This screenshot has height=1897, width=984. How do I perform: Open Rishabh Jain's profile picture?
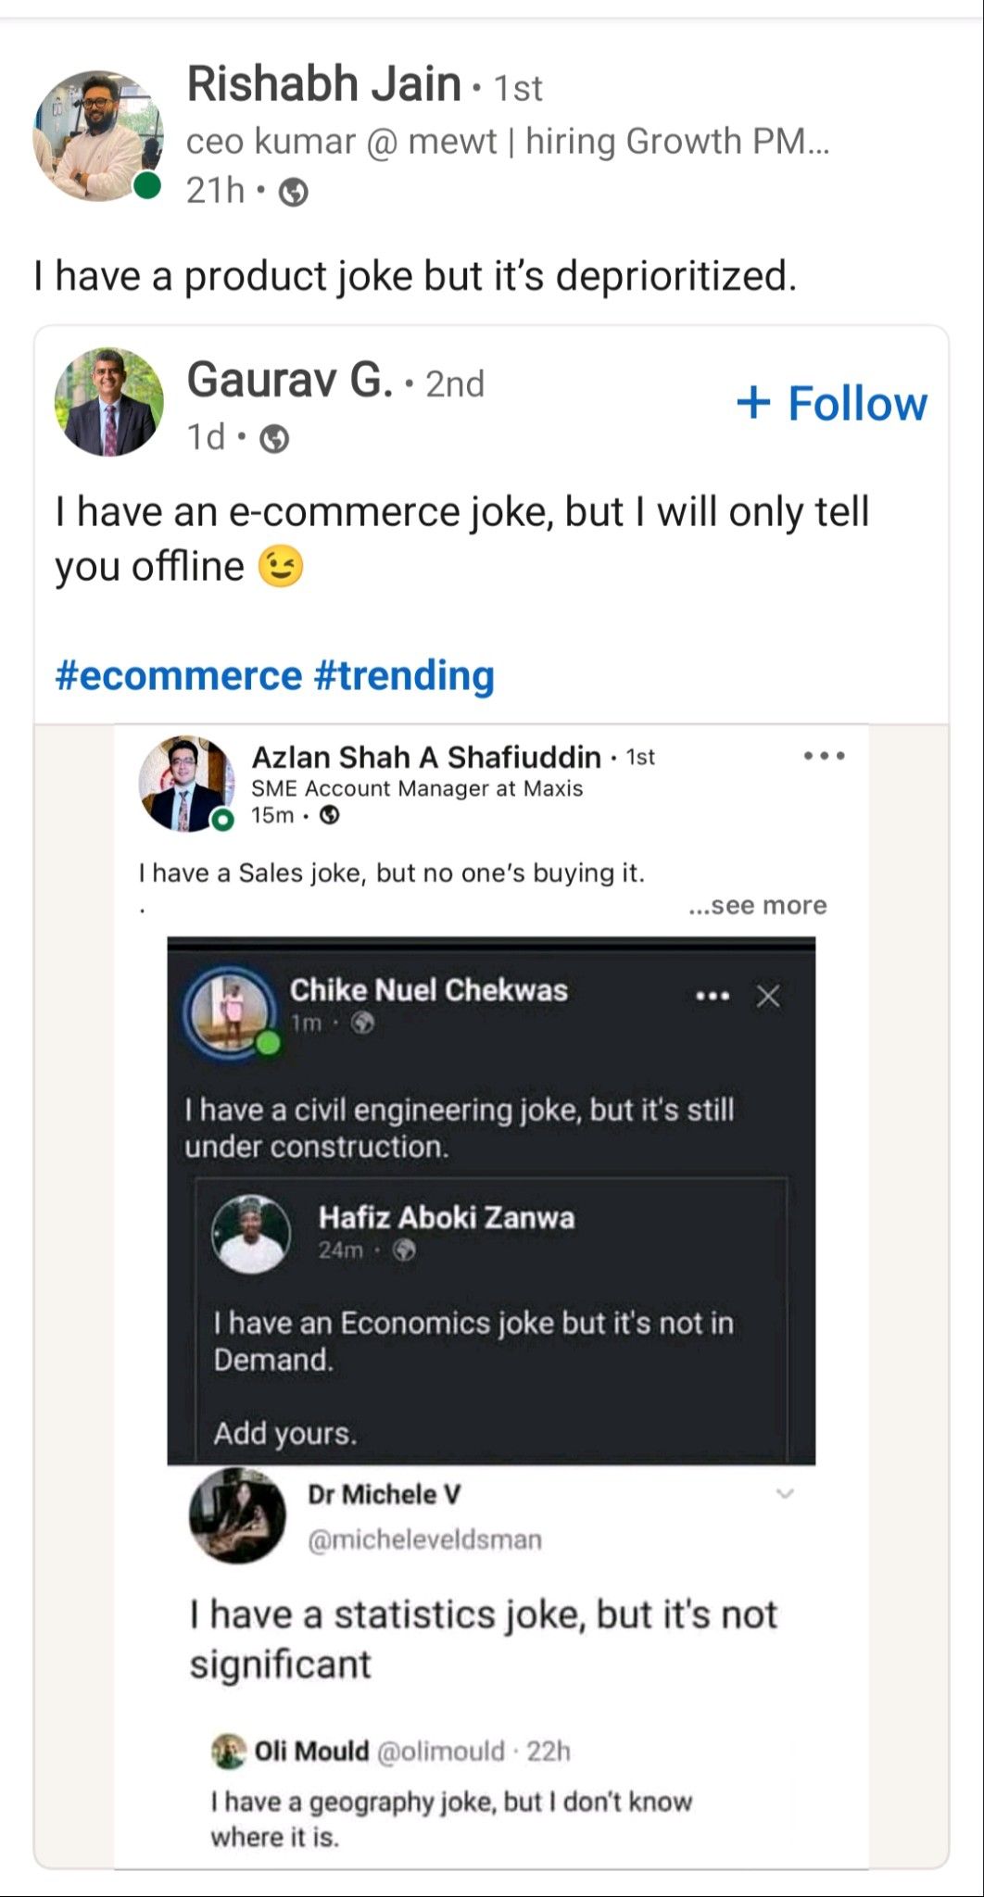point(96,136)
